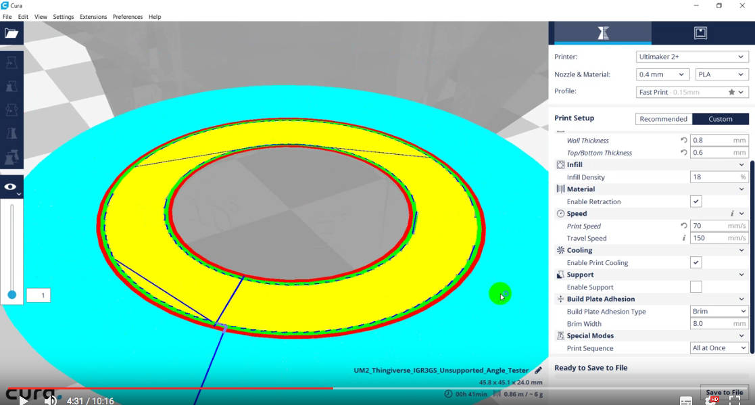Switch to the Monitor stage tab
The height and width of the screenshot is (405, 755).
[700, 32]
